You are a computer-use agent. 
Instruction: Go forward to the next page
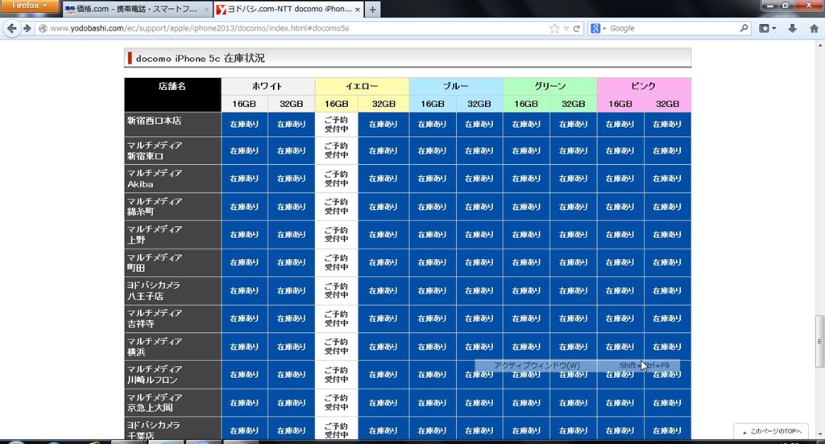click(x=27, y=28)
